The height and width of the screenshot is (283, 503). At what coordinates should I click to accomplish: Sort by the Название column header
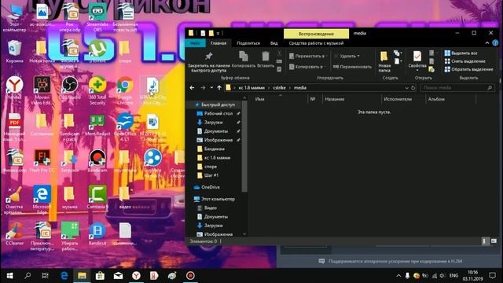[334, 99]
